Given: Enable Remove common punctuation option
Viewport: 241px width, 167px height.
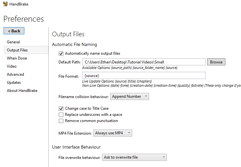Looking at the screenshot, I should 61,121.
